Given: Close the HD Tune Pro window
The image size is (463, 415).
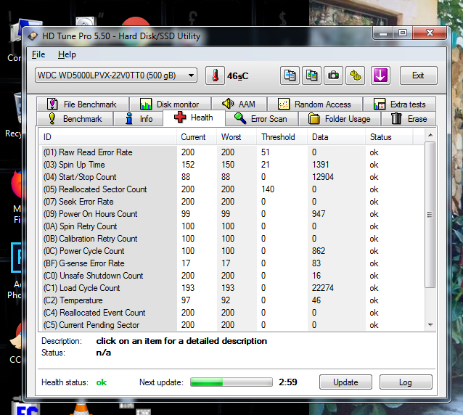Looking at the screenshot, I should point(430,33).
